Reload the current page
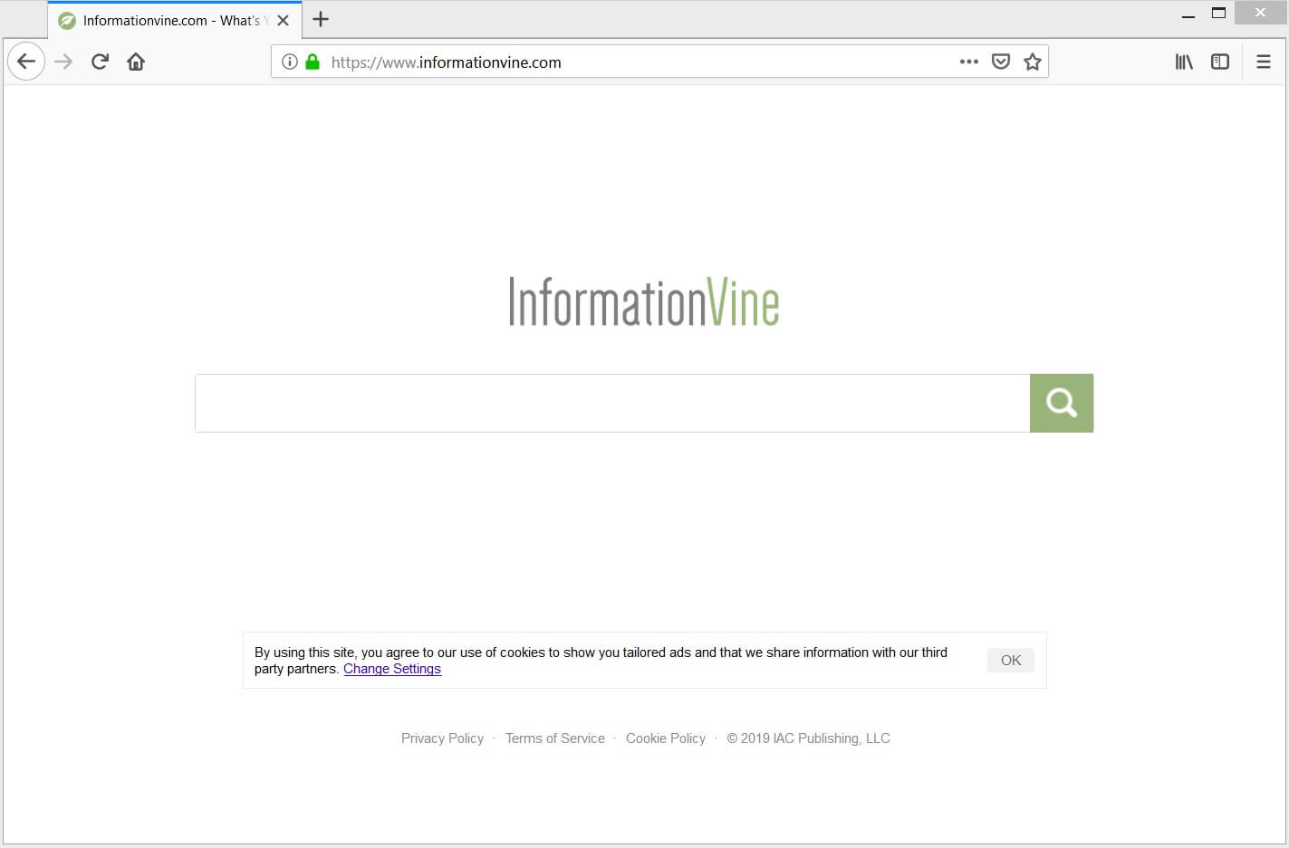1289x848 pixels. (x=100, y=62)
